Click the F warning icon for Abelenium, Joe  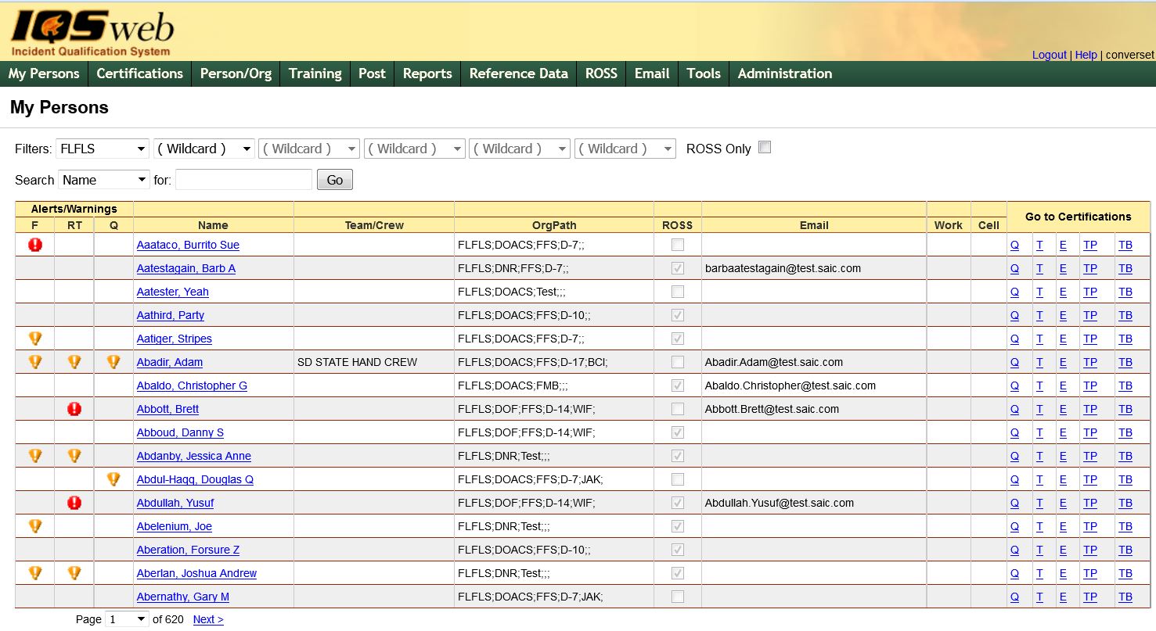tap(35, 526)
